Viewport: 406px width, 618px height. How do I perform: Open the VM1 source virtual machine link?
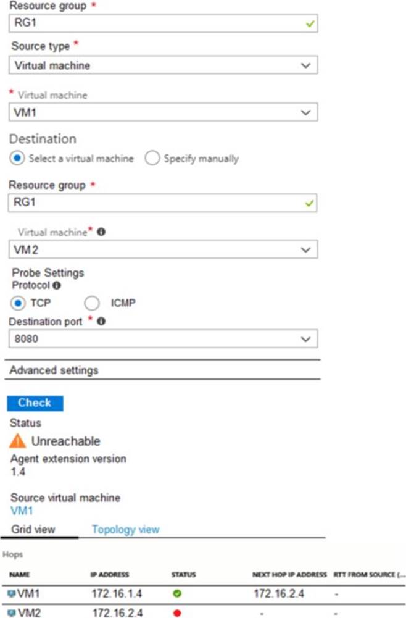22,511
